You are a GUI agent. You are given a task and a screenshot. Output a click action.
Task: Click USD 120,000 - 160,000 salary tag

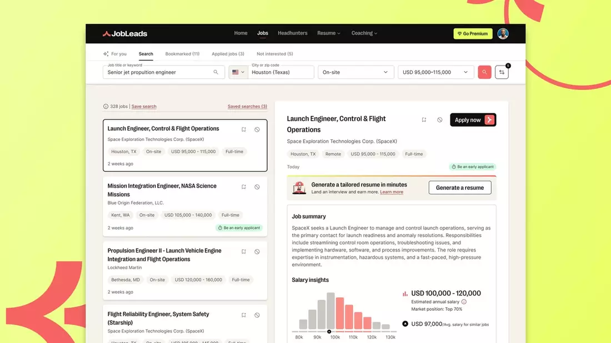tap(198, 280)
